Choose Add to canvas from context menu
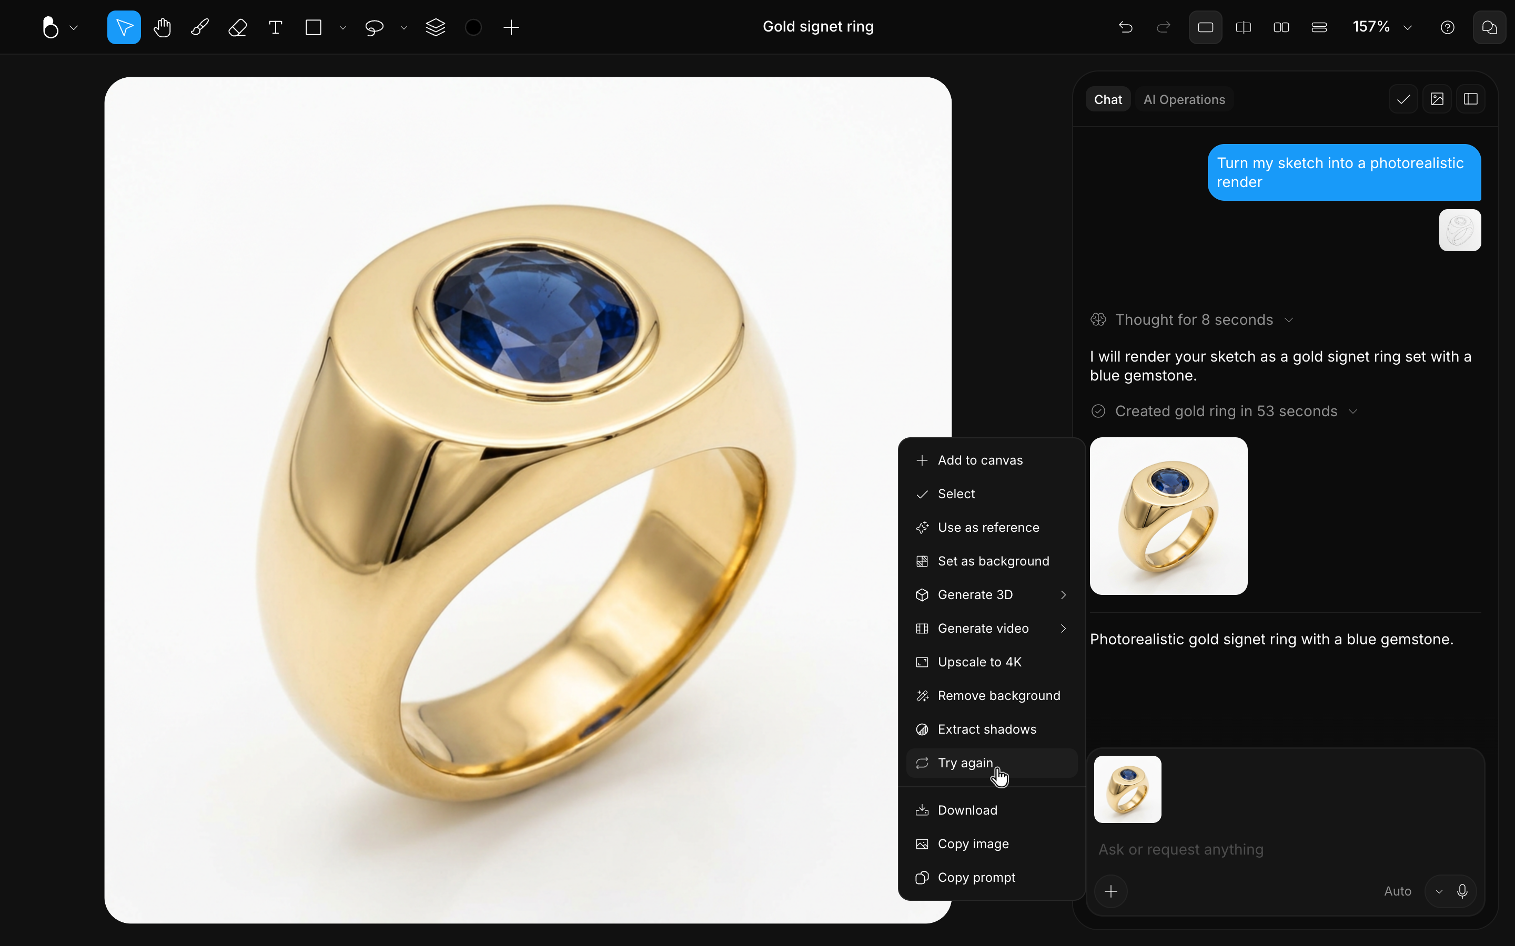This screenshot has width=1515, height=946. (x=992, y=460)
